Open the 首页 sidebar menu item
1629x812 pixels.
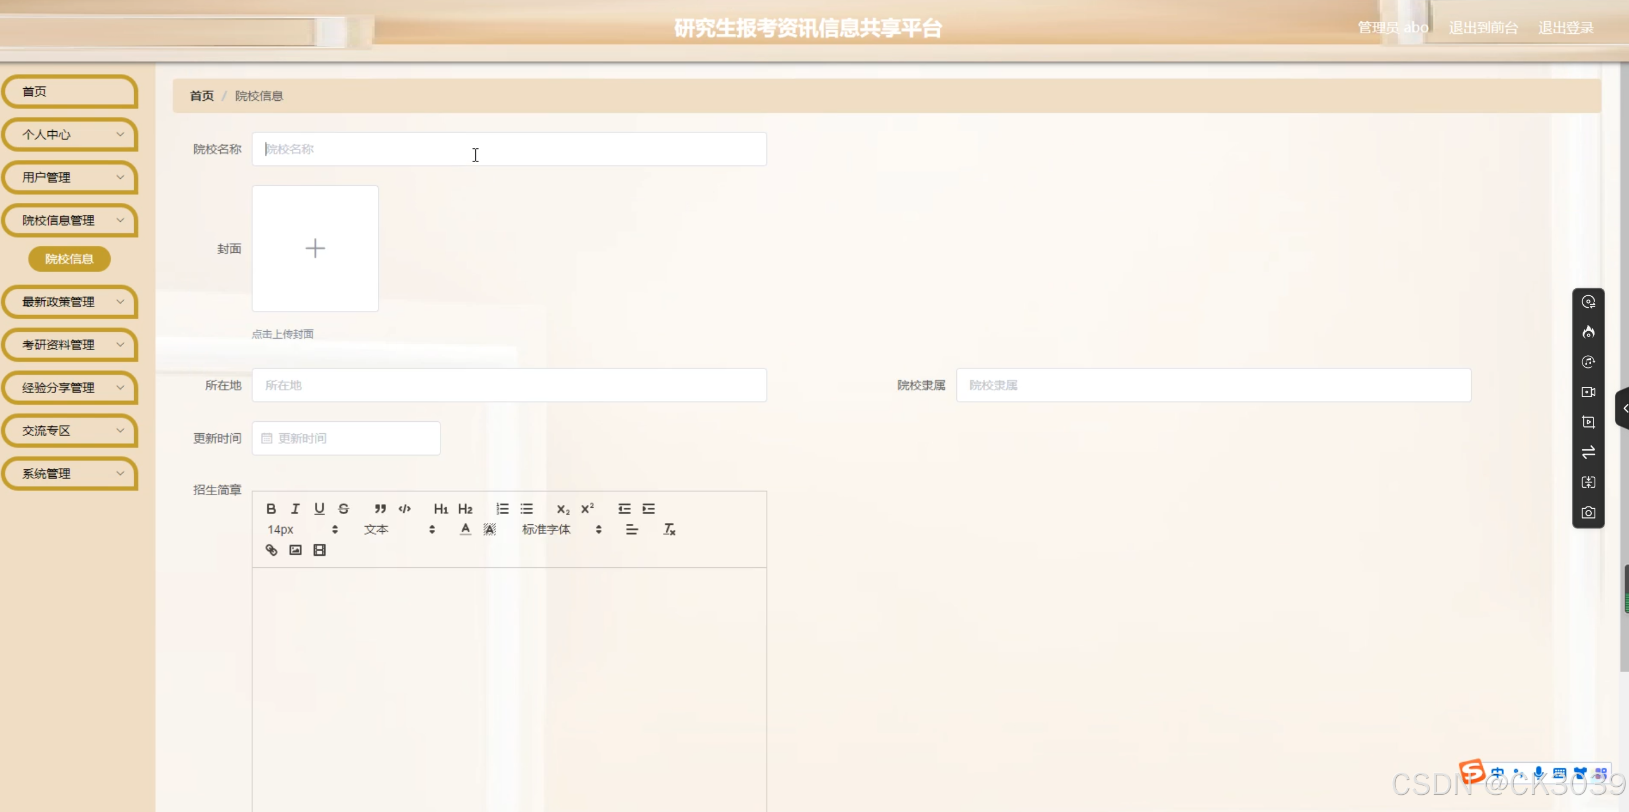point(70,92)
